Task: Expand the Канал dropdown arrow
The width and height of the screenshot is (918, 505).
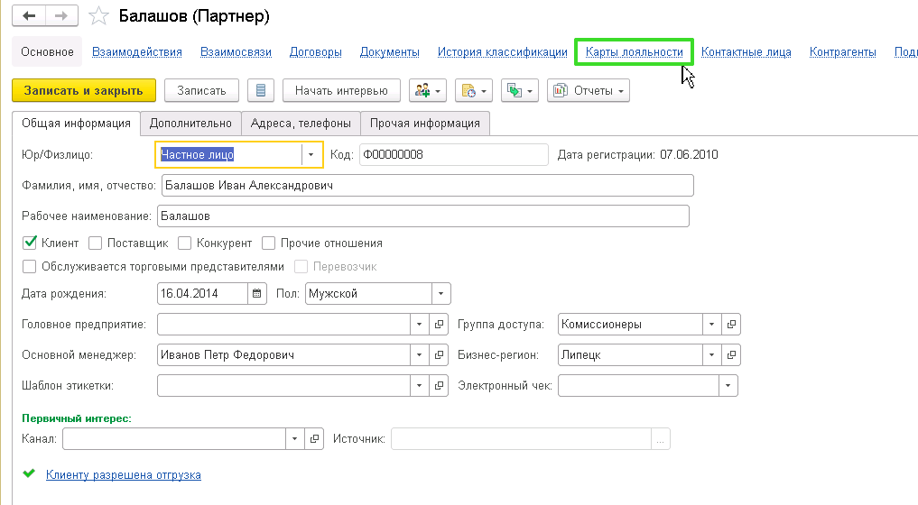Action: point(295,439)
